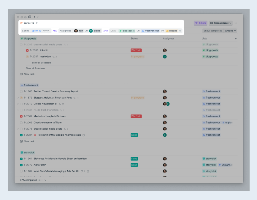The height and width of the screenshot is (200, 257).
Task: Check the T-1984 Input Tom/Maria Messaging checkbox
Action: [21, 171]
